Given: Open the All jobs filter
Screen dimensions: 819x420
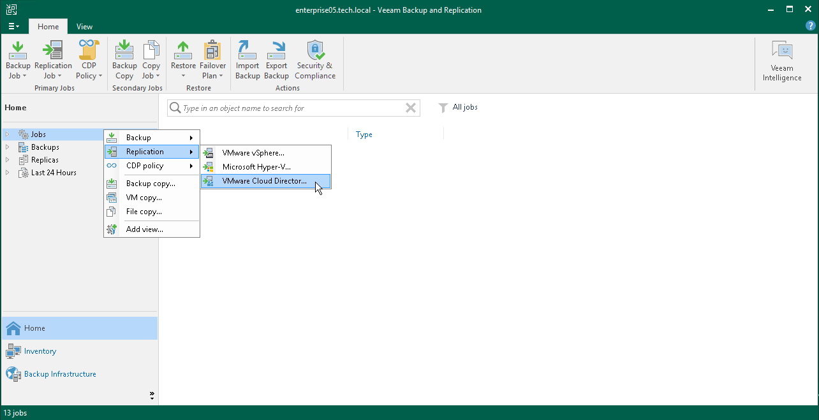Looking at the screenshot, I should point(465,107).
